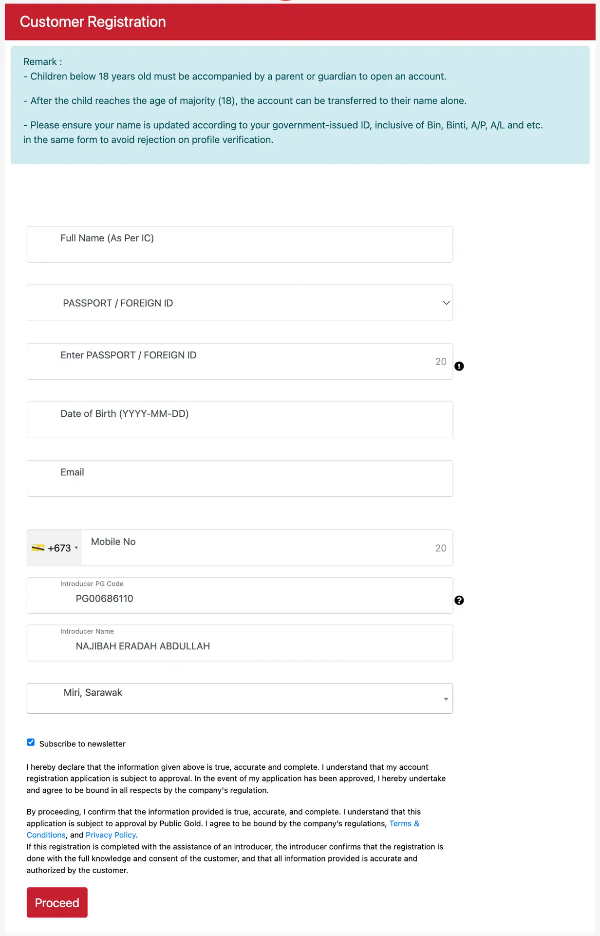600x936 pixels.
Task: Select the Date of Birth input field
Action: (x=240, y=420)
